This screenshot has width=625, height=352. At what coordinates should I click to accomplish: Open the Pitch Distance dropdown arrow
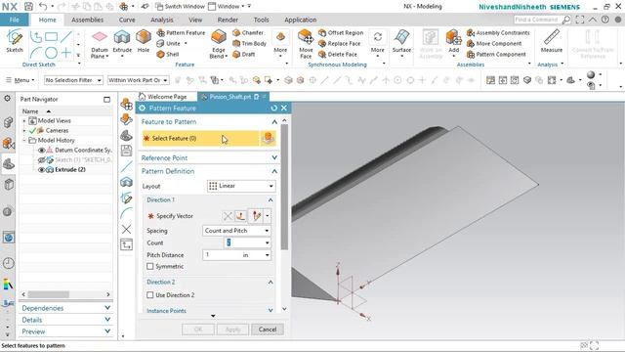pos(267,255)
